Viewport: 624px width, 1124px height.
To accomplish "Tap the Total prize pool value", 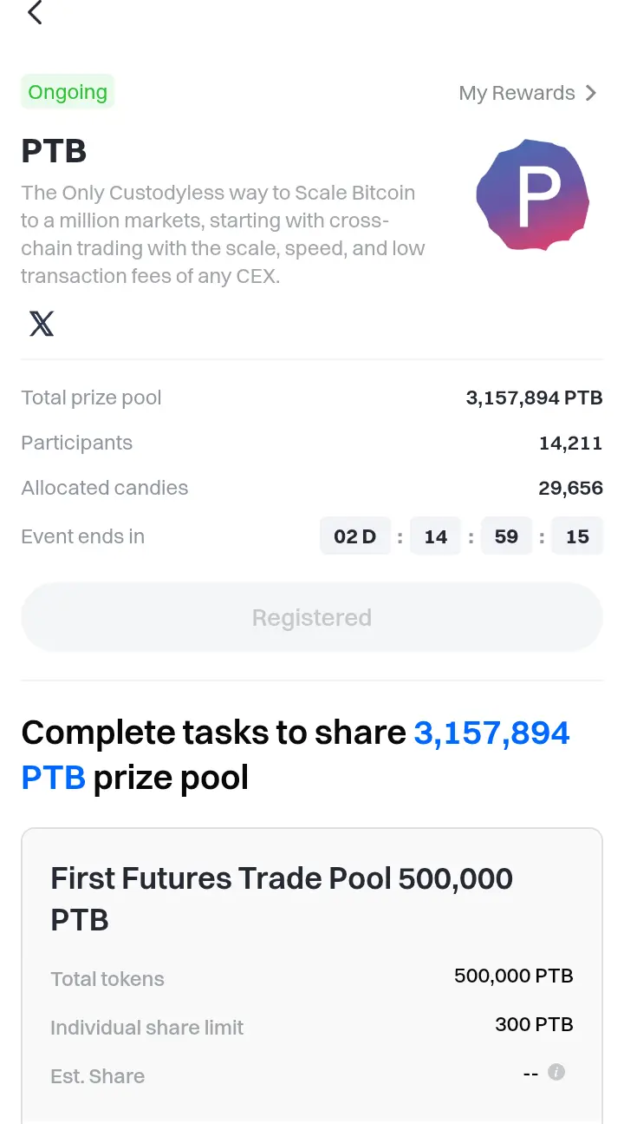I will tap(534, 398).
